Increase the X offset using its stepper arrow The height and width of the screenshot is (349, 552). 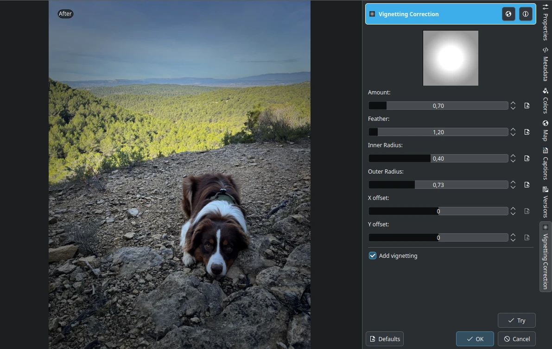point(513,209)
